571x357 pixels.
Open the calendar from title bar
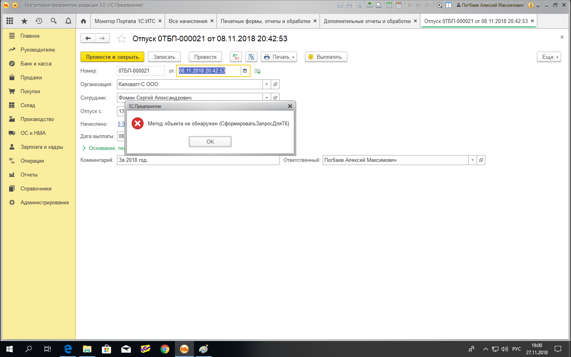pos(399,5)
